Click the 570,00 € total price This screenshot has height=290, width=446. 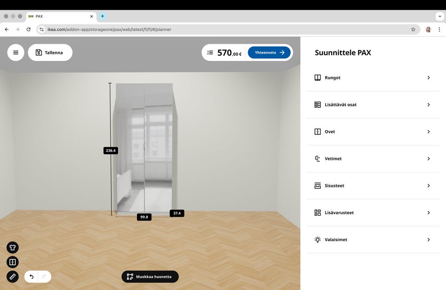(x=229, y=53)
